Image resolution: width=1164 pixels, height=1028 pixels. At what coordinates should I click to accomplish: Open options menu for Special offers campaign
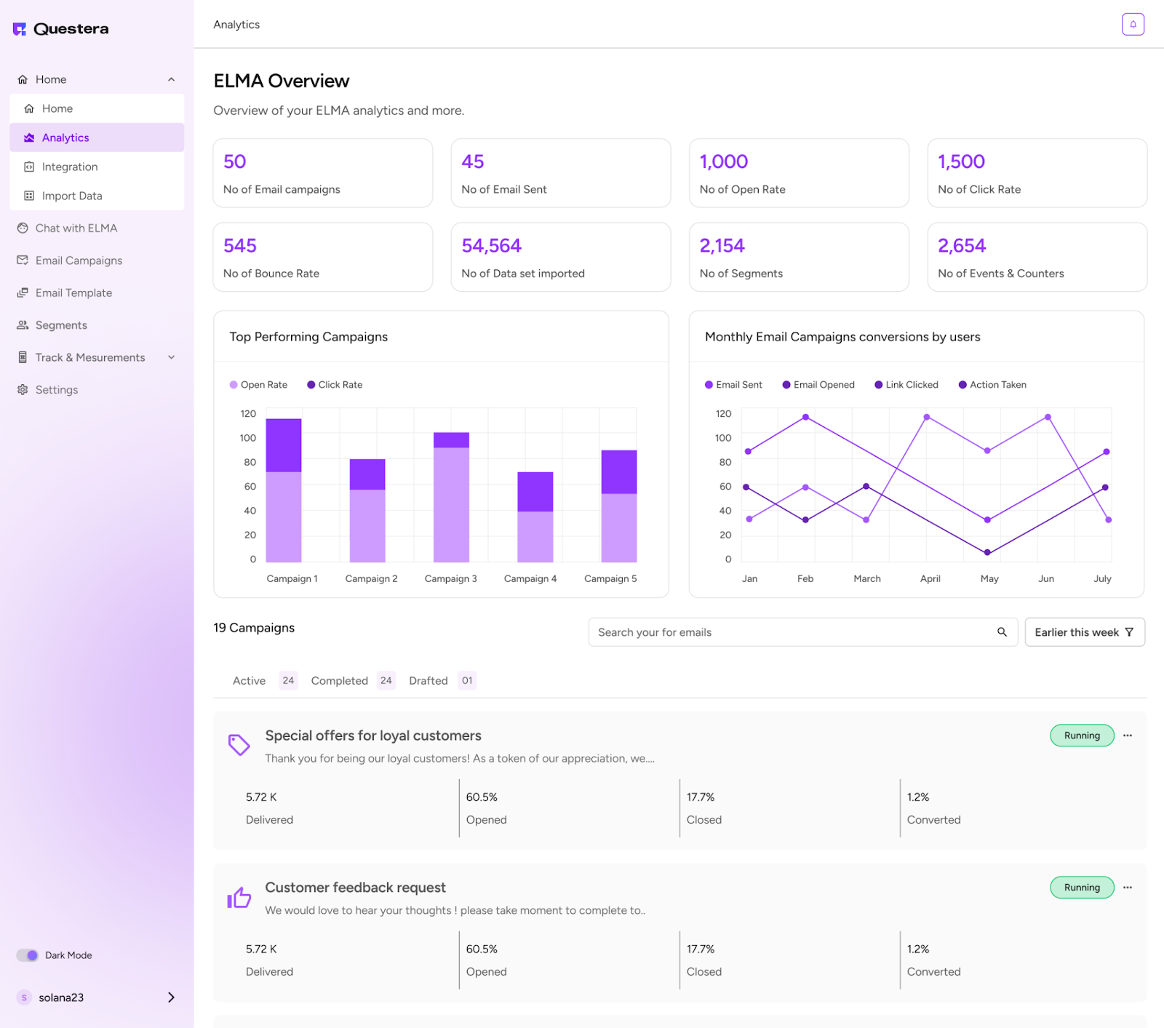1128,736
